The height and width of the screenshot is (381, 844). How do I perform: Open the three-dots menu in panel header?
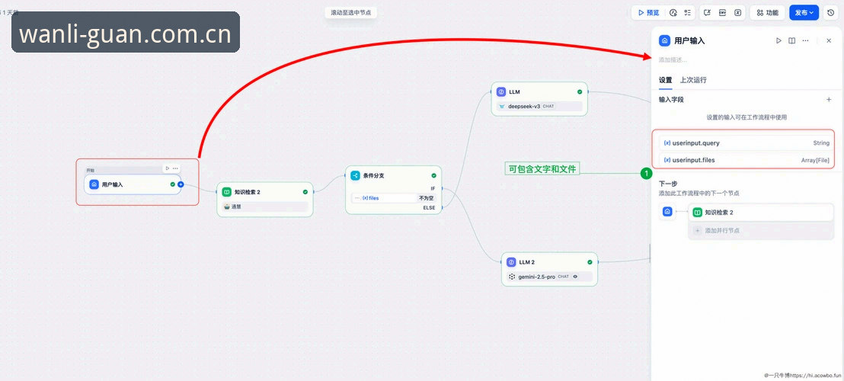coord(805,40)
